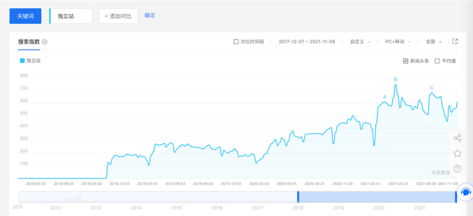Viewport: 473px width, 216px height.
Task: Click news marker A on the chart
Action: pos(385,97)
